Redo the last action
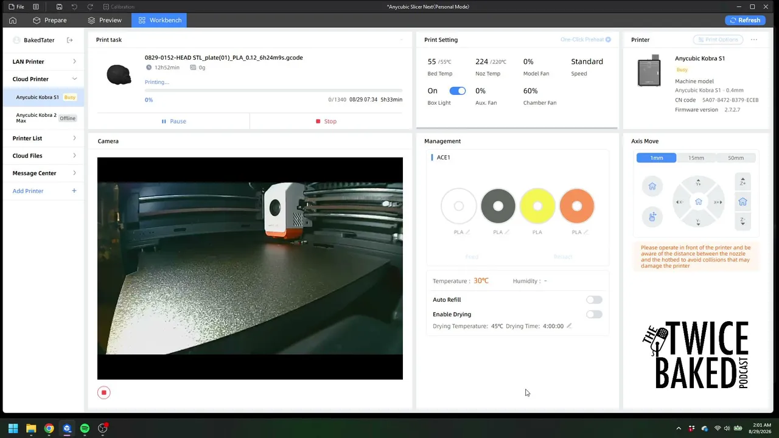 90,7
